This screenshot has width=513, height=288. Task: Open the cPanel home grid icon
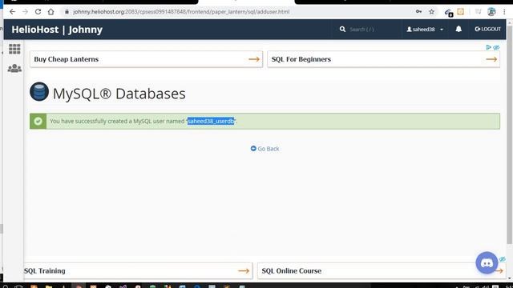coord(14,49)
